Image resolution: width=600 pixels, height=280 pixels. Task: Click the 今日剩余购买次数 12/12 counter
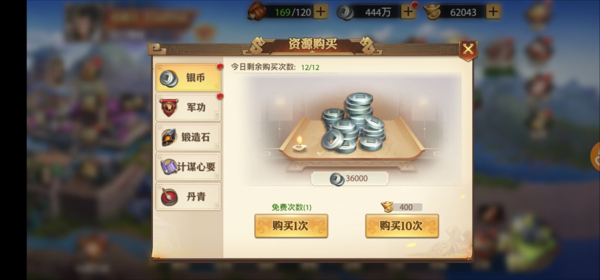[x=275, y=67]
